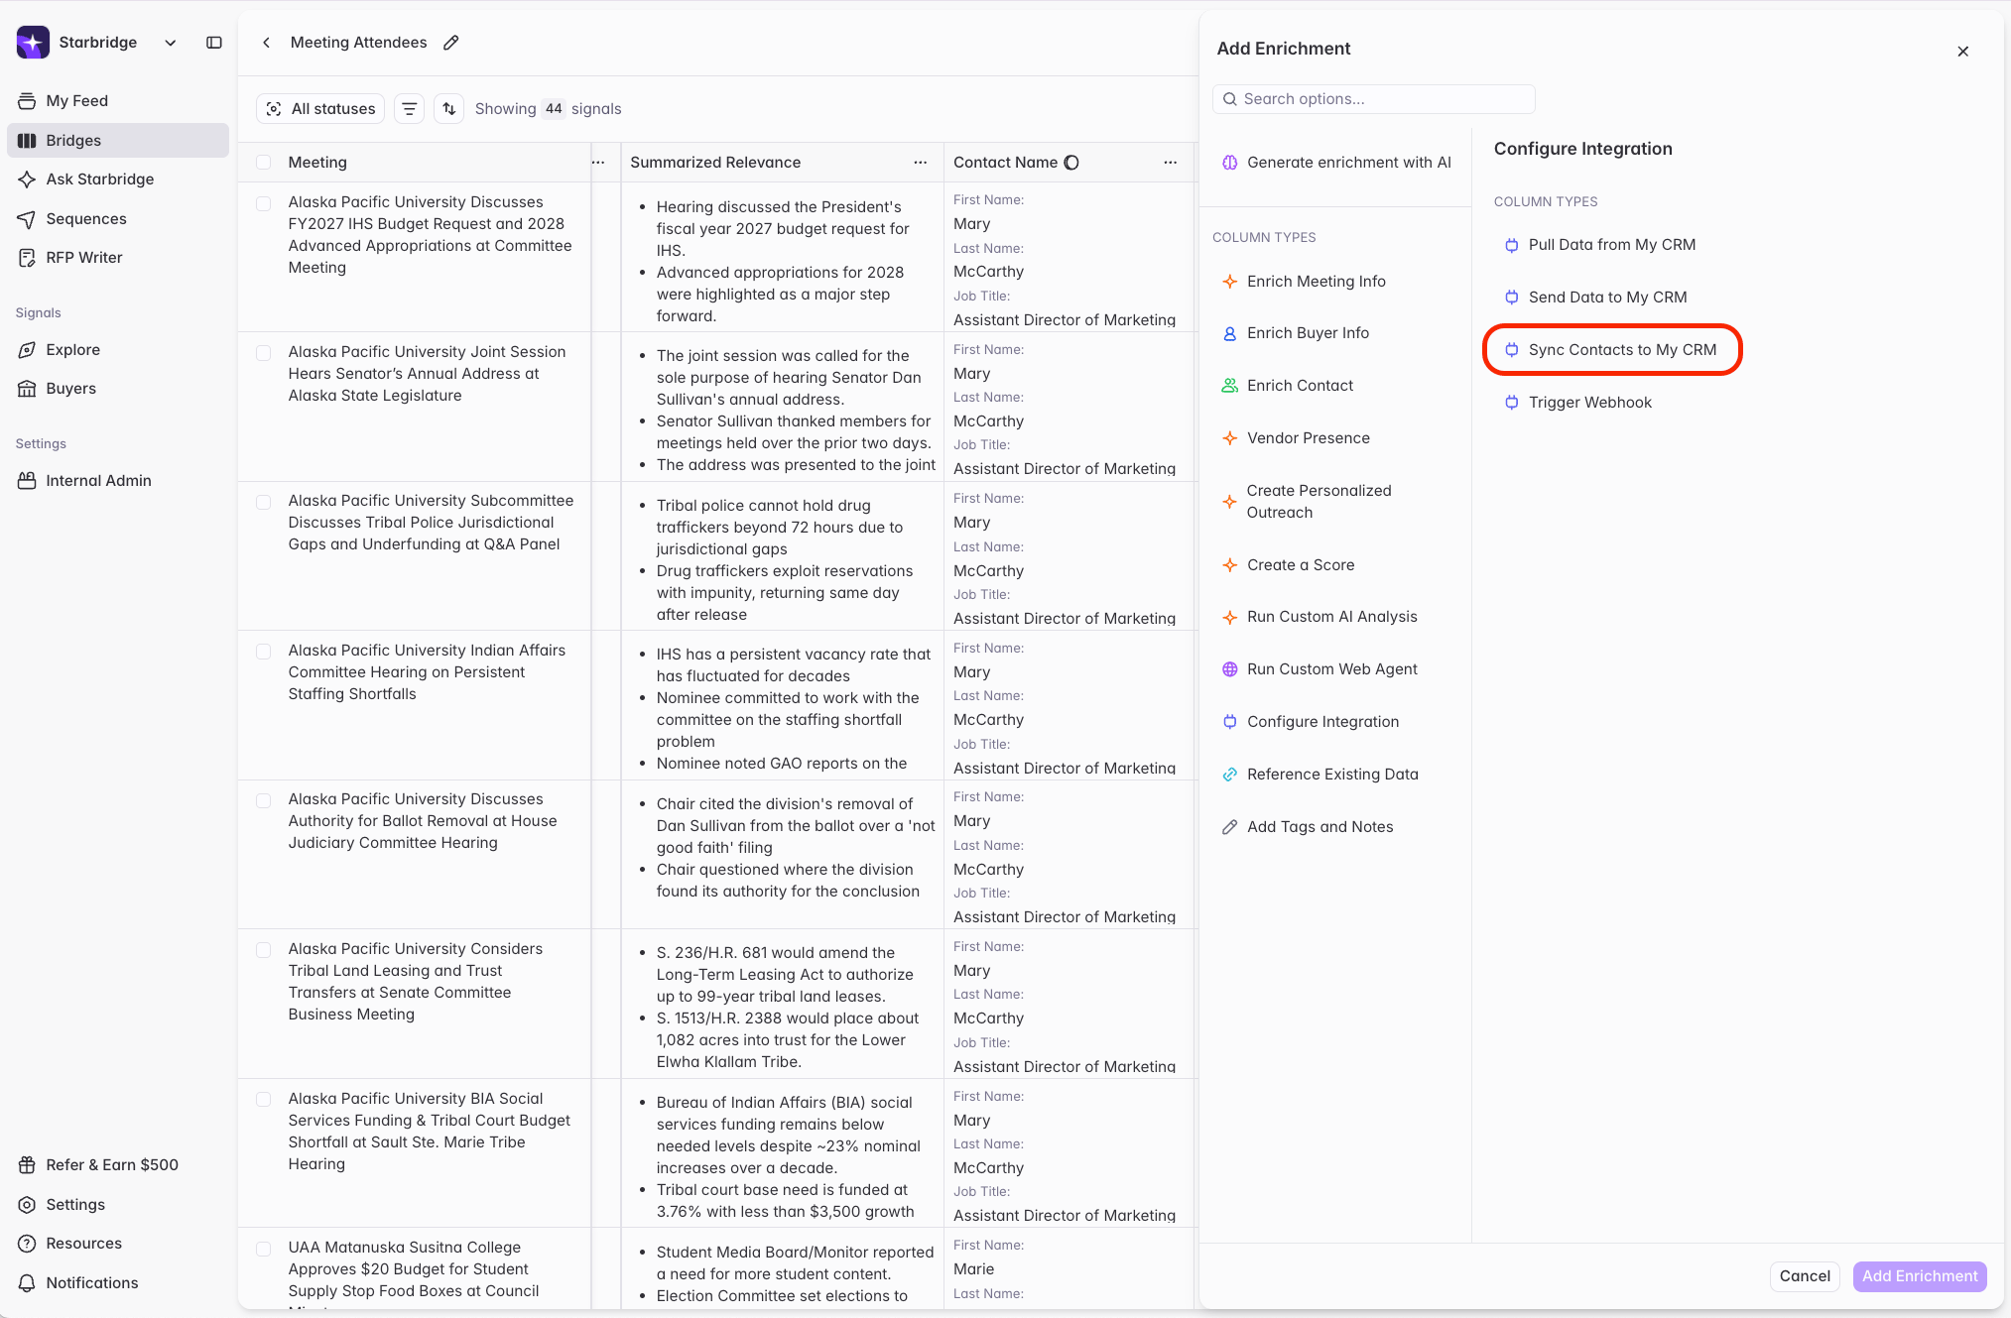
Task: Click the Summarized Relevance column header
Action: 715,163
